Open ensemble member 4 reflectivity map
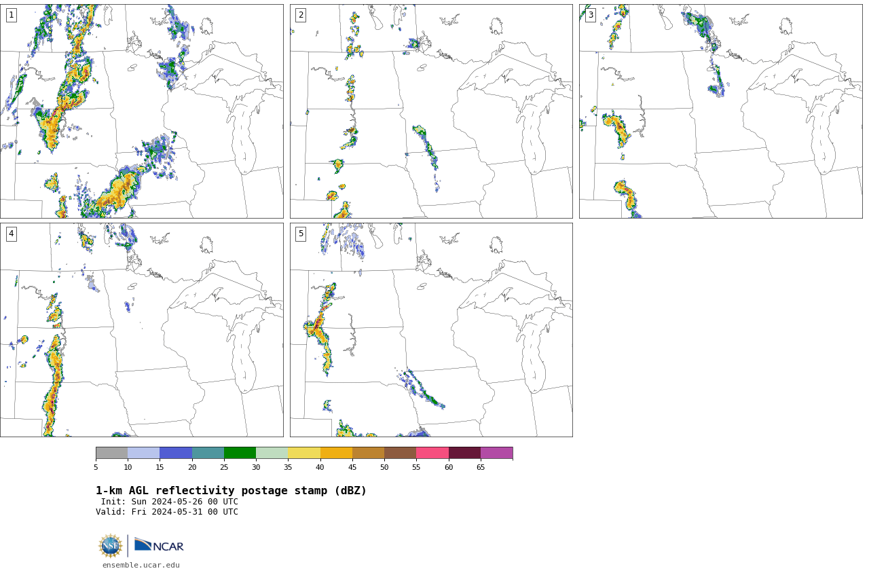The width and height of the screenshot is (869, 573). coord(141,330)
